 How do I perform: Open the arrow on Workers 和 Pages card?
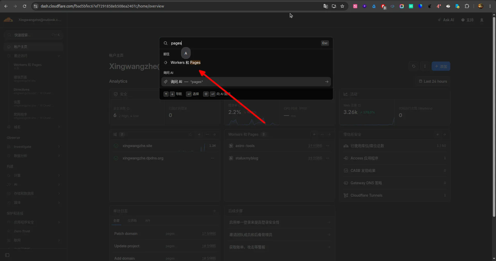coord(329,134)
